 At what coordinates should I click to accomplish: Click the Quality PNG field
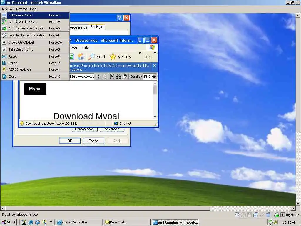[x=148, y=77]
